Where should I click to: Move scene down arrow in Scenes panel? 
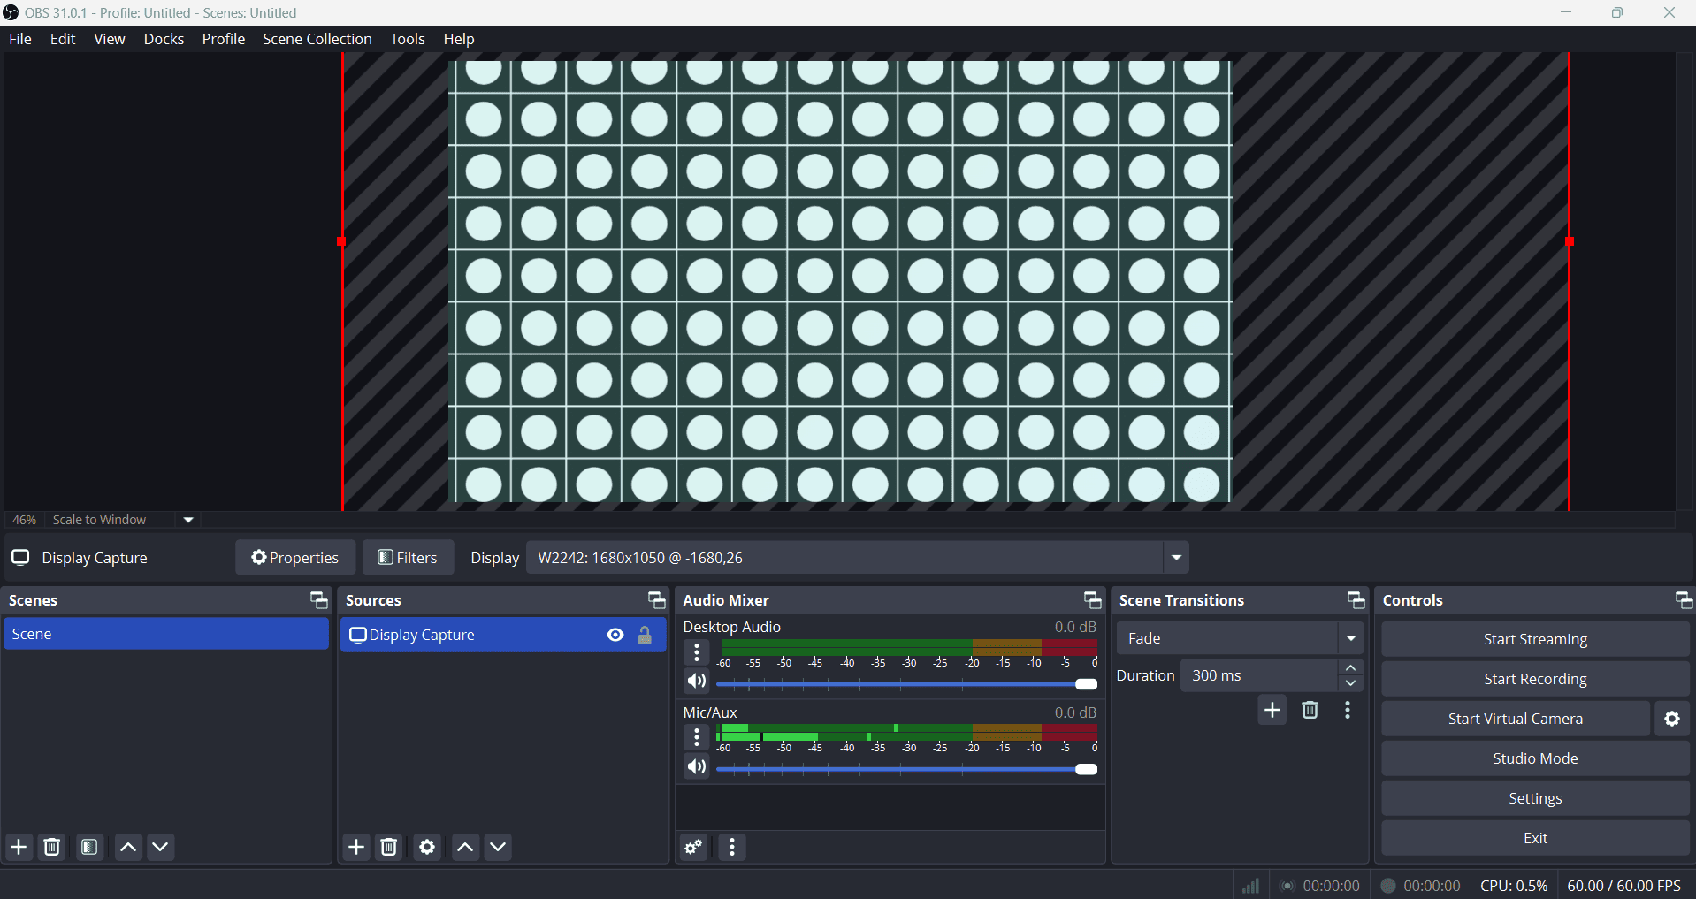click(160, 847)
